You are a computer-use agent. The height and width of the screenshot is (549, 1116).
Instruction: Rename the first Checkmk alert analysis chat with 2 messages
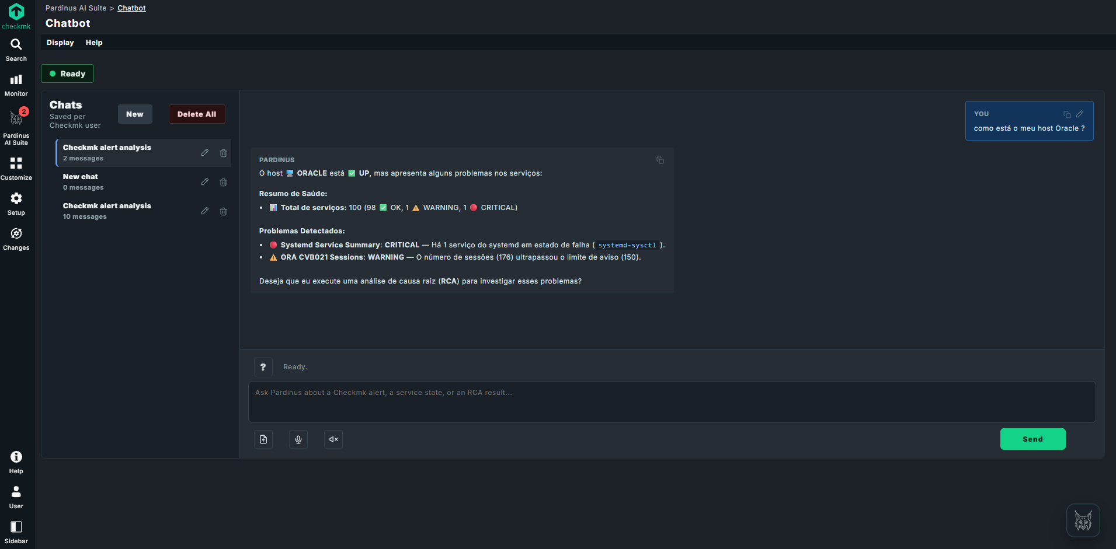[x=205, y=153]
